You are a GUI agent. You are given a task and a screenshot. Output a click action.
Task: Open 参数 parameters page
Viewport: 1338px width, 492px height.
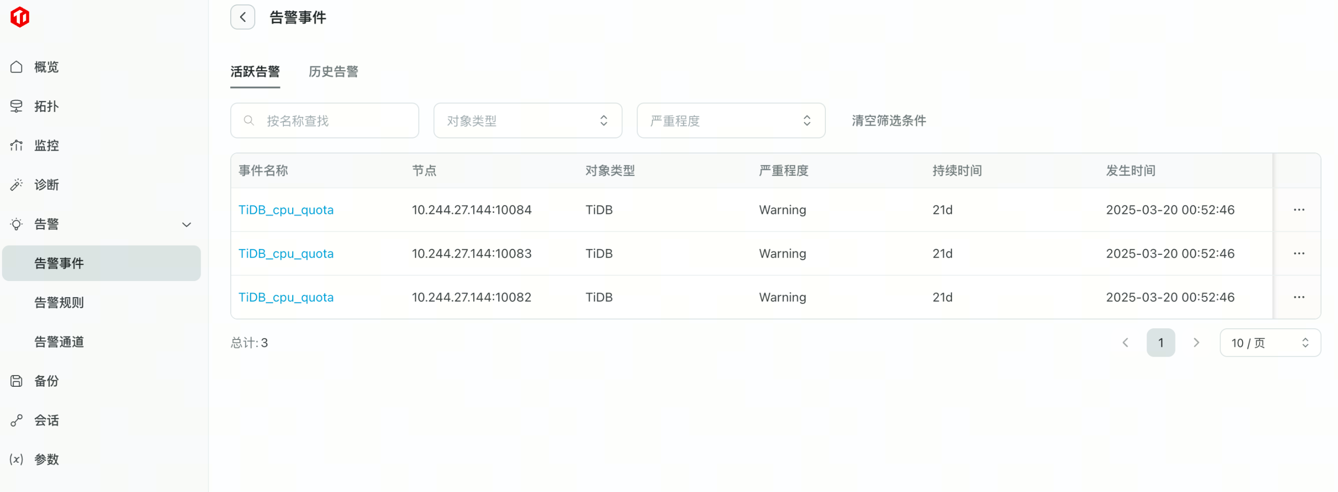click(46, 459)
